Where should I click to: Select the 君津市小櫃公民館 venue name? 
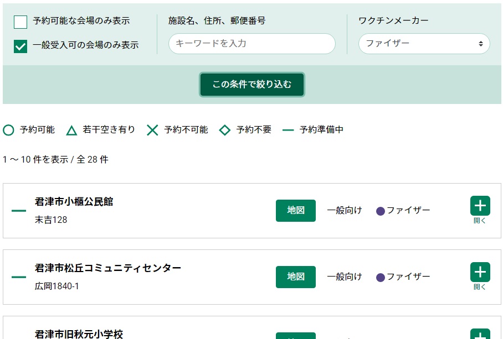tap(74, 202)
